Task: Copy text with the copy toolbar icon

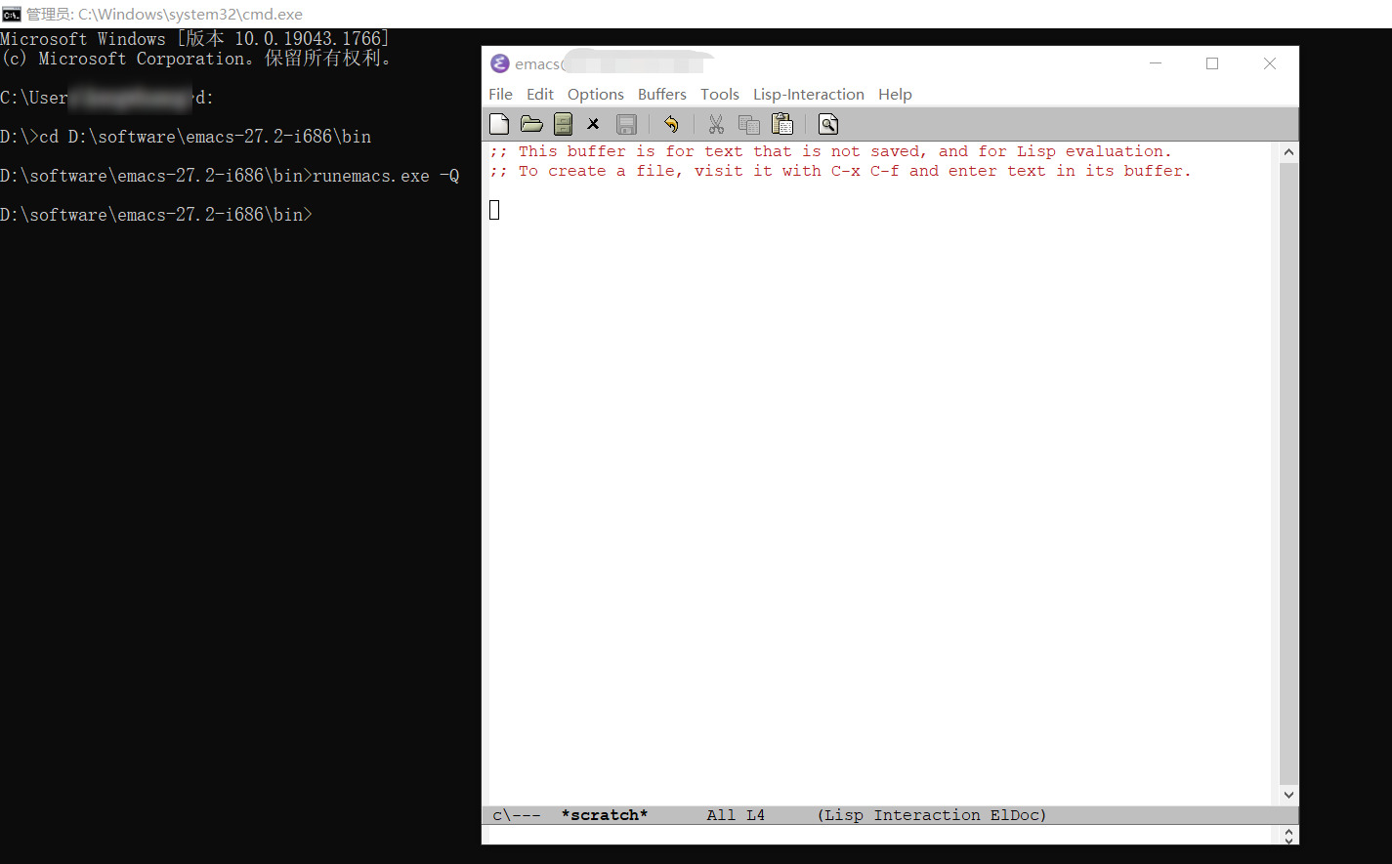Action: point(748,124)
